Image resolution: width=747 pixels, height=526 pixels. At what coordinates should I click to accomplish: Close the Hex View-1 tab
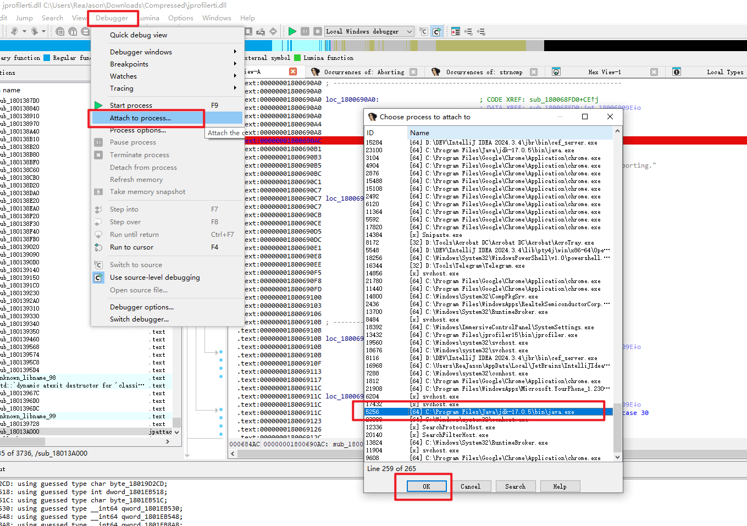click(x=654, y=72)
